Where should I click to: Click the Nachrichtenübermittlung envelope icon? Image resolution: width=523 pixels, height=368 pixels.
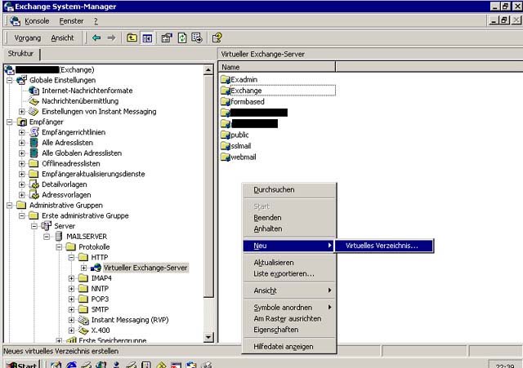point(34,101)
